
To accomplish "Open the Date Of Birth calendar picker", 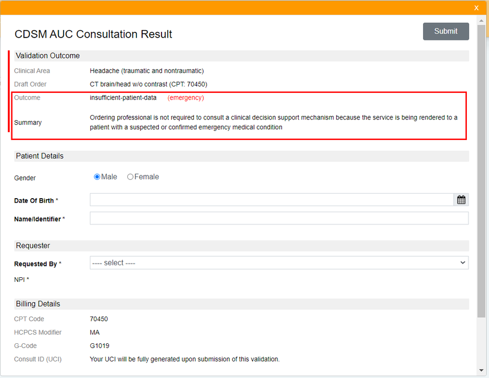I will (x=461, y=200).
